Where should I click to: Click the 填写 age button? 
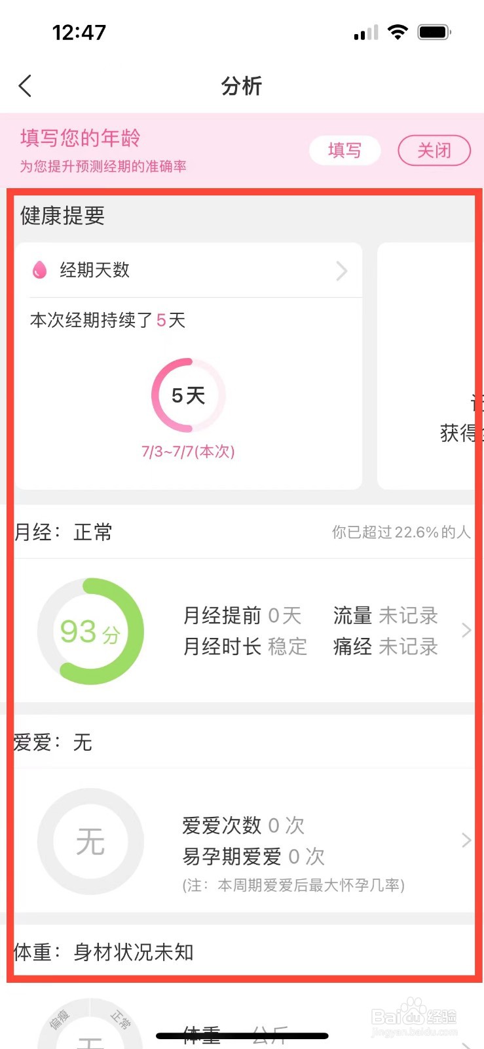[x=344, y=151]
